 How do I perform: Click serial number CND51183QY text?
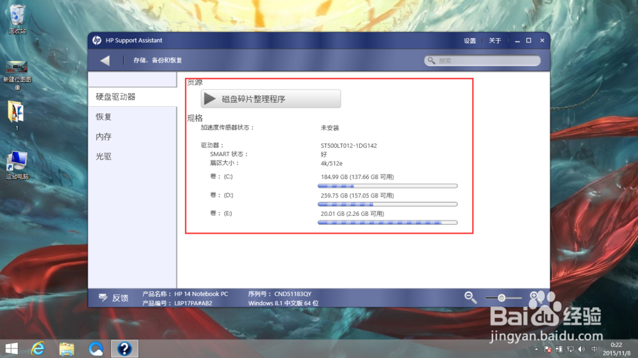(293, 294)
